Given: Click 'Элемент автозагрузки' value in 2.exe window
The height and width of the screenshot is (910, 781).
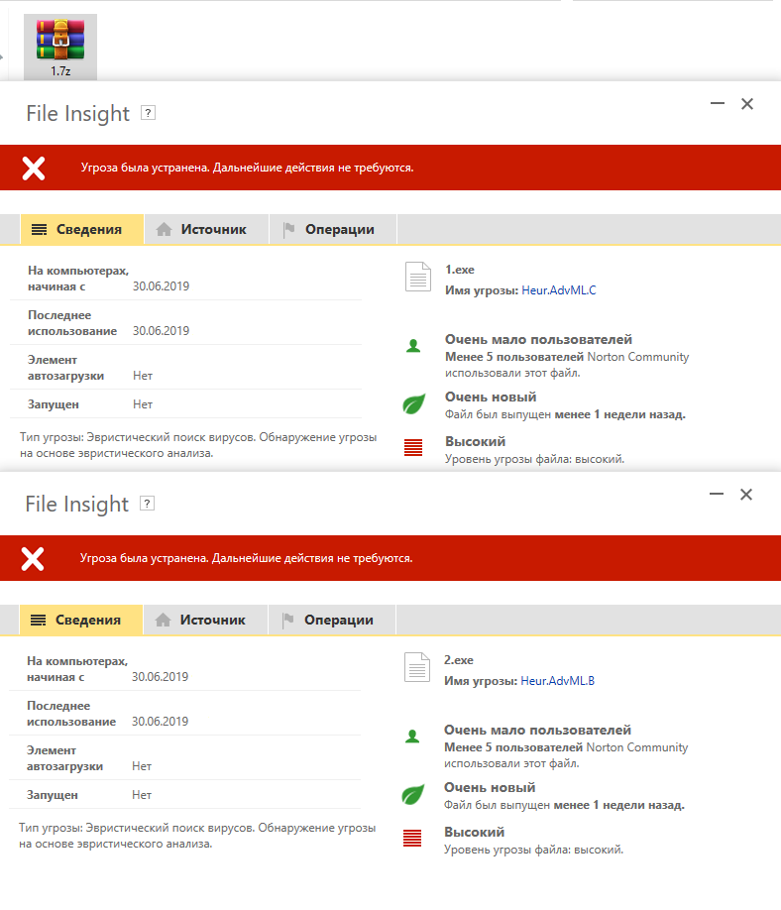Looking at the screenshot, I should [142, 766].
